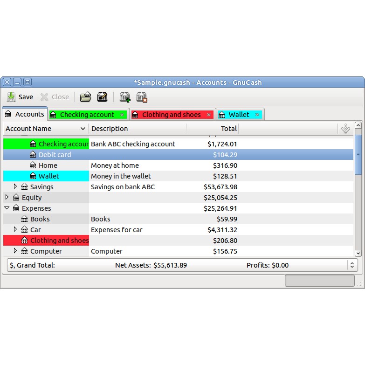Expand the Computer expenses subtree

(15, 251)
